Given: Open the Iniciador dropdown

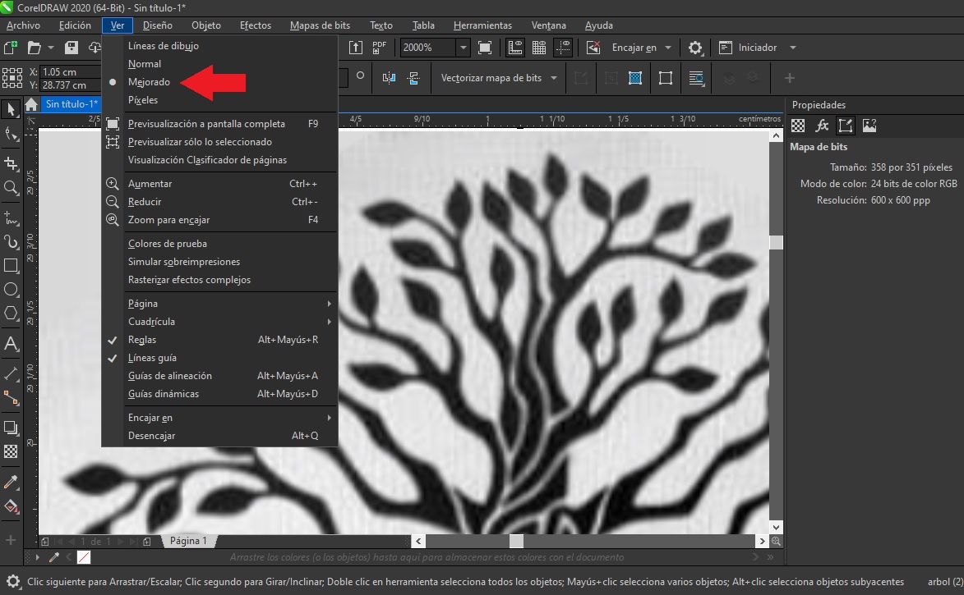Looking at the screenshot, I should tap(793, 48).
